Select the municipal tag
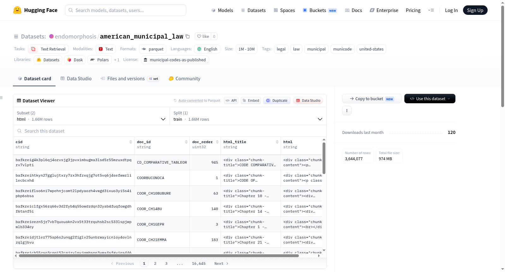Viewport: 505px width, 272px height. point(316,49)
